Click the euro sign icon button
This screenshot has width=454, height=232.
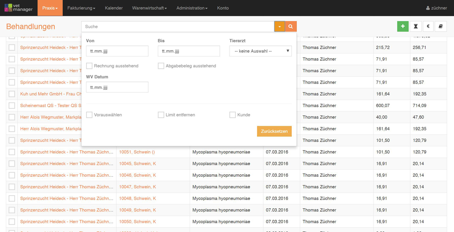pyautogui.click(x=428, y=27)
